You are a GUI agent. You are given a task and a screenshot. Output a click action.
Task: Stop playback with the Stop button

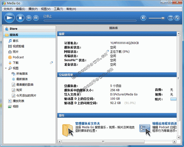pos(20,18)
